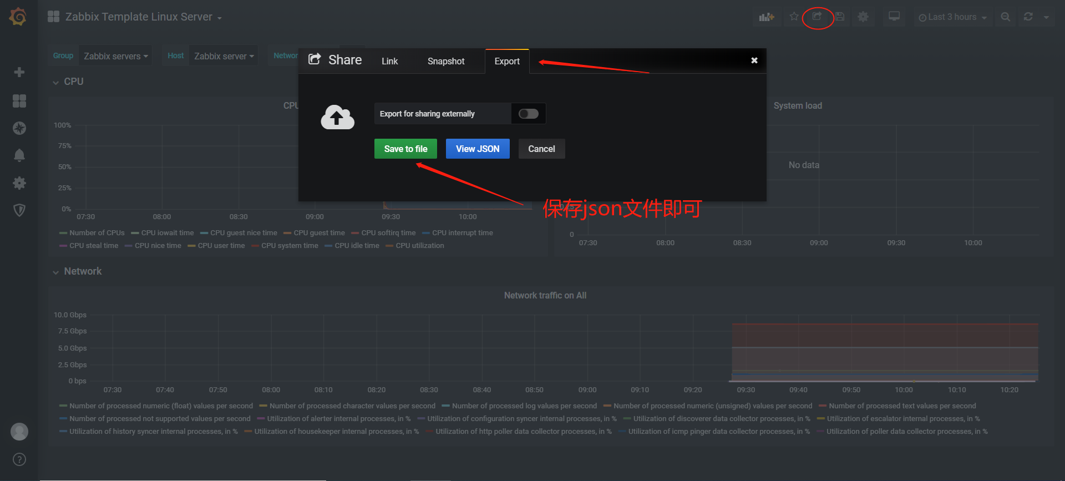Toggle Export for sharing externally
The width and height of the screenshot is (1065, 481).
point(529,114)
